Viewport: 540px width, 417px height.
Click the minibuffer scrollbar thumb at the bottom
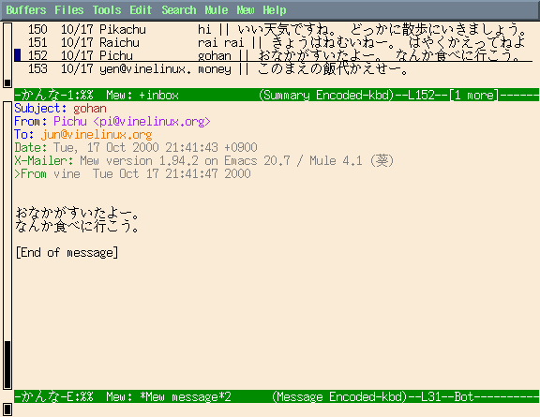pos(7,410)
